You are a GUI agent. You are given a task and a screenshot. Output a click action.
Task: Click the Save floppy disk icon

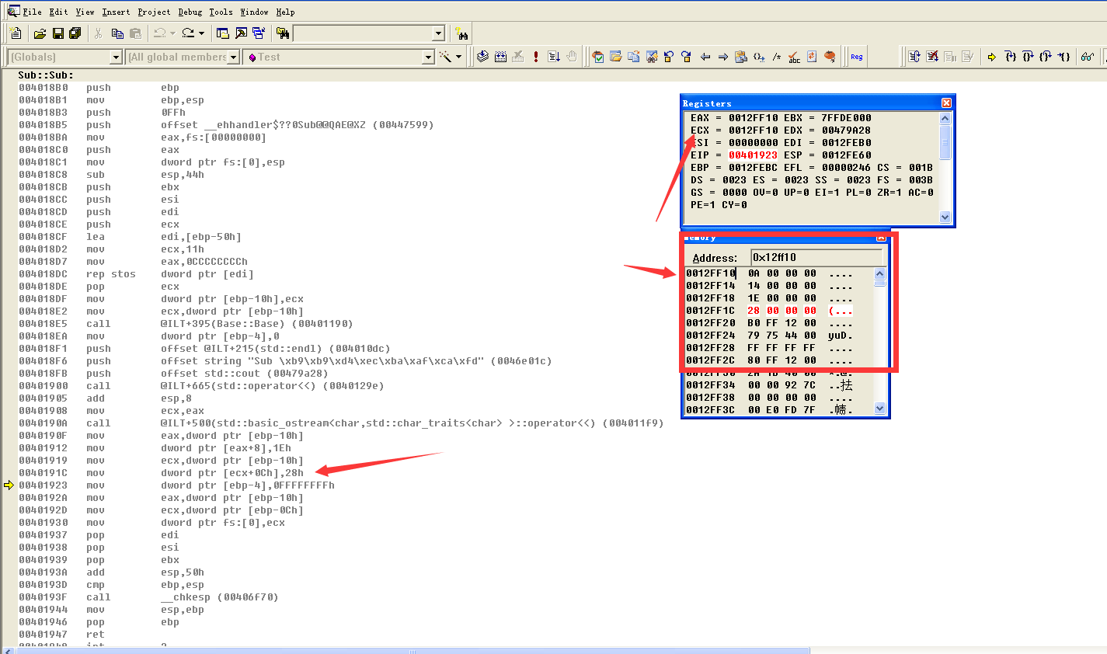pos(57,33)
